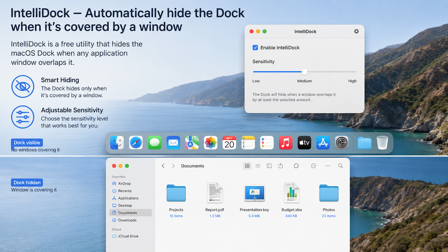
Task: Open the Notes app in the Dock
Action: (x=248, y=143)
